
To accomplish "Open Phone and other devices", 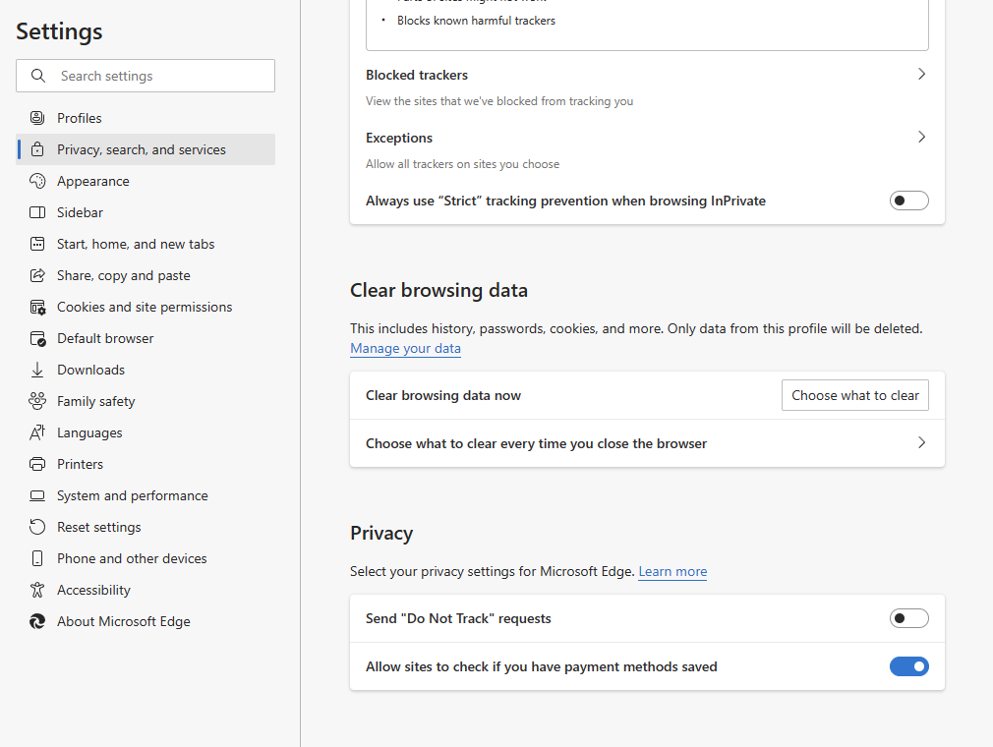I will [x=146, y=558].
